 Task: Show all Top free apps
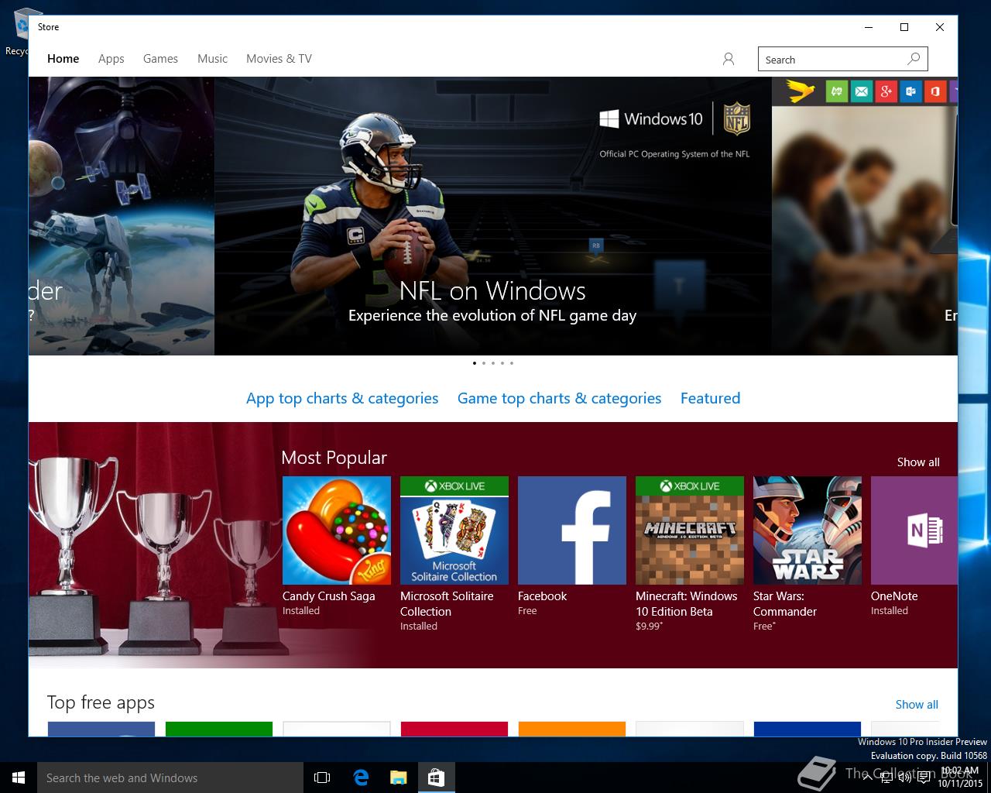click(917, 705)
